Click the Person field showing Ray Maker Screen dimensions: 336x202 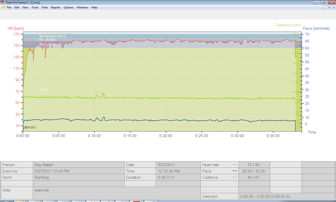[x=79, y=165]
